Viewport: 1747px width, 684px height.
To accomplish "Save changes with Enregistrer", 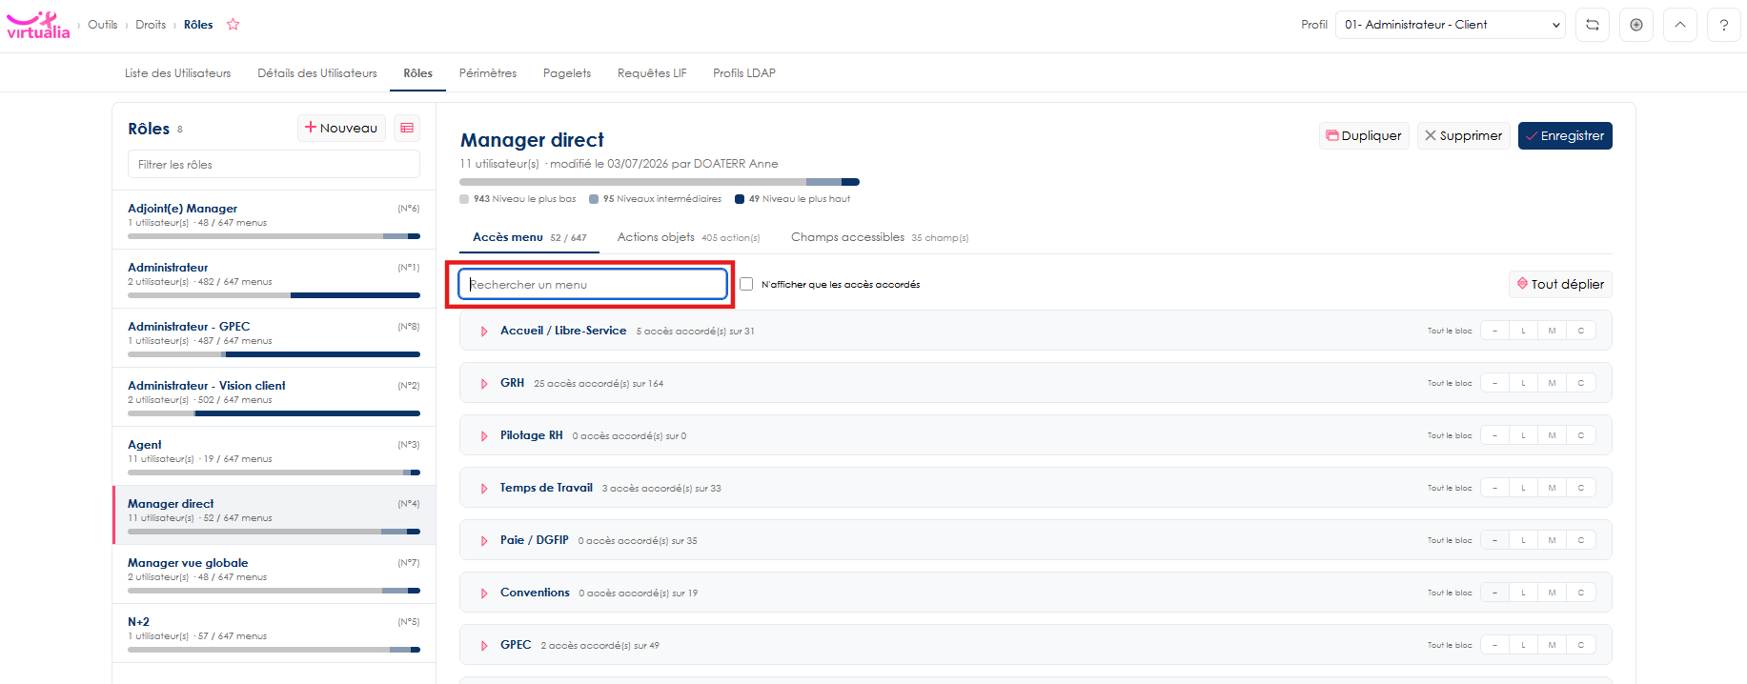I will (x=1565, y=136).
